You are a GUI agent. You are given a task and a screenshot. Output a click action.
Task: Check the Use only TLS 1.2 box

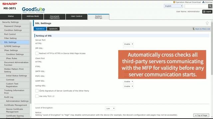point(37,96)
